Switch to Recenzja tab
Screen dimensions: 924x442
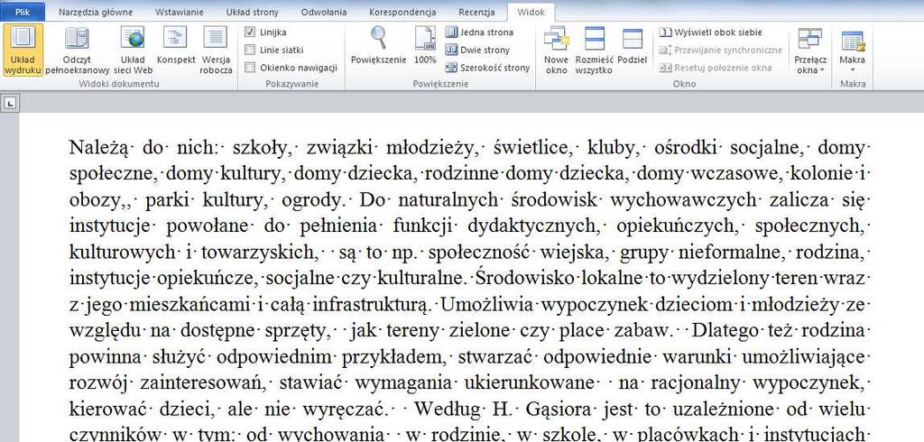[x=477, y=12]
